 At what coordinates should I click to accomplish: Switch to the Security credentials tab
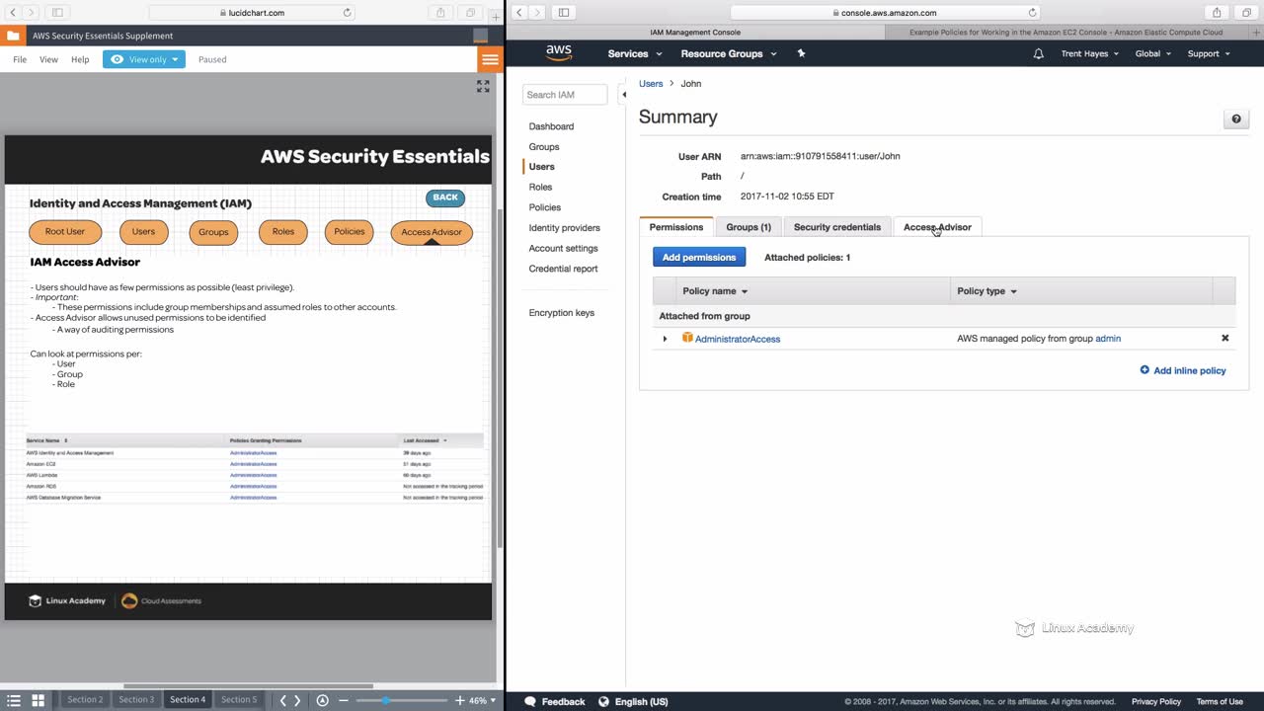click(837, 227)
